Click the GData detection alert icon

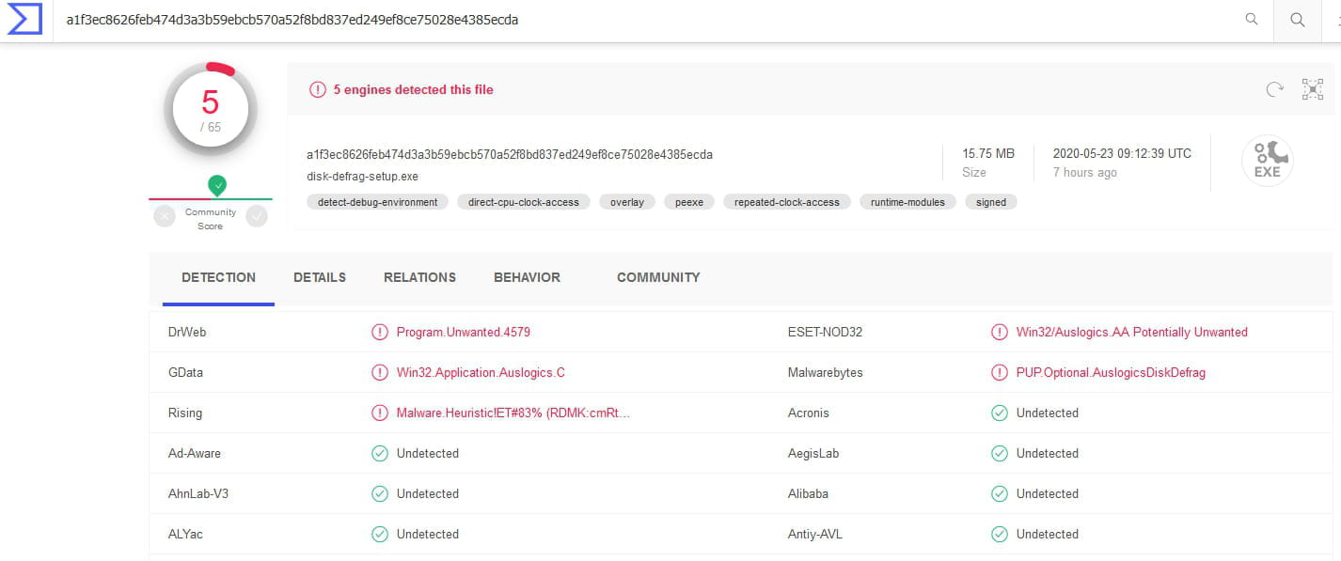(380, 372)
